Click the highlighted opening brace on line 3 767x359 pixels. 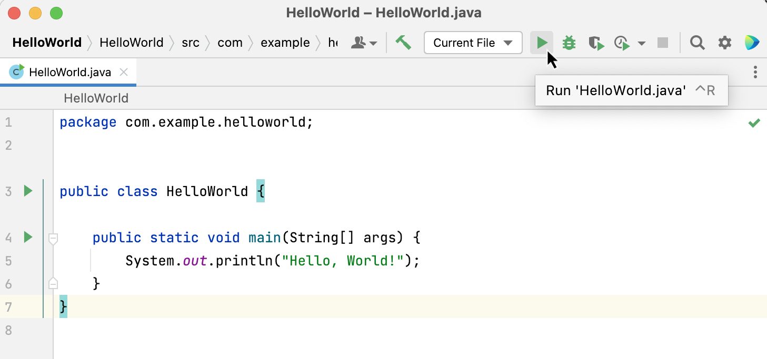pyautogui.click(x=261, y=191)
